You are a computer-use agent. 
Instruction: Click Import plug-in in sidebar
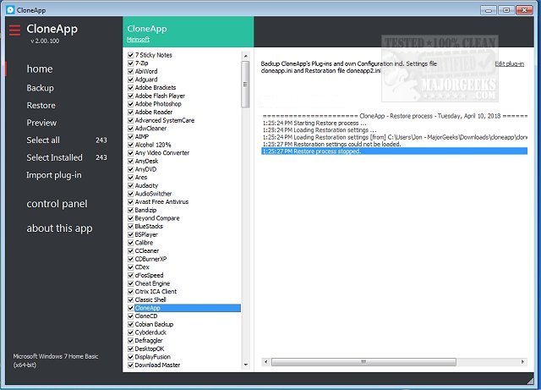(x=54, y=175)
